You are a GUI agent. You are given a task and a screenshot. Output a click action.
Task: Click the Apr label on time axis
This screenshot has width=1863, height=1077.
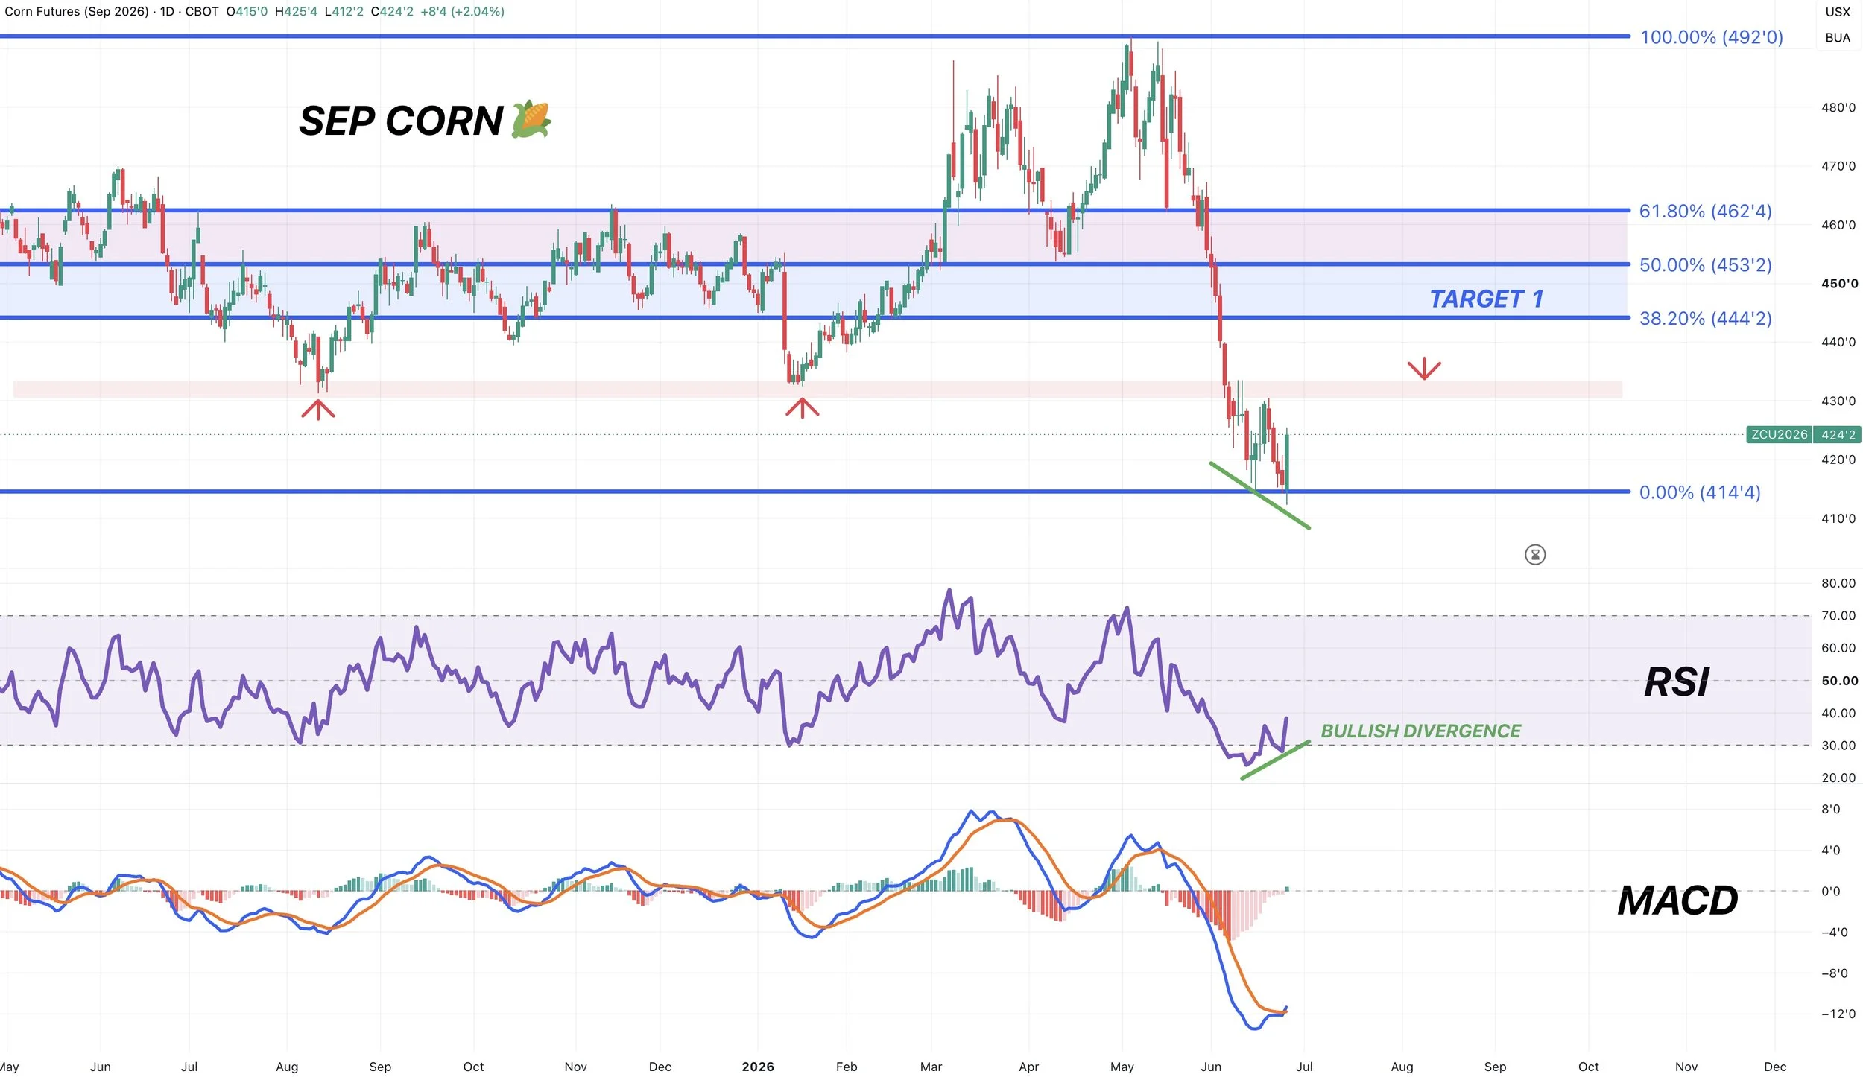1028,1067
